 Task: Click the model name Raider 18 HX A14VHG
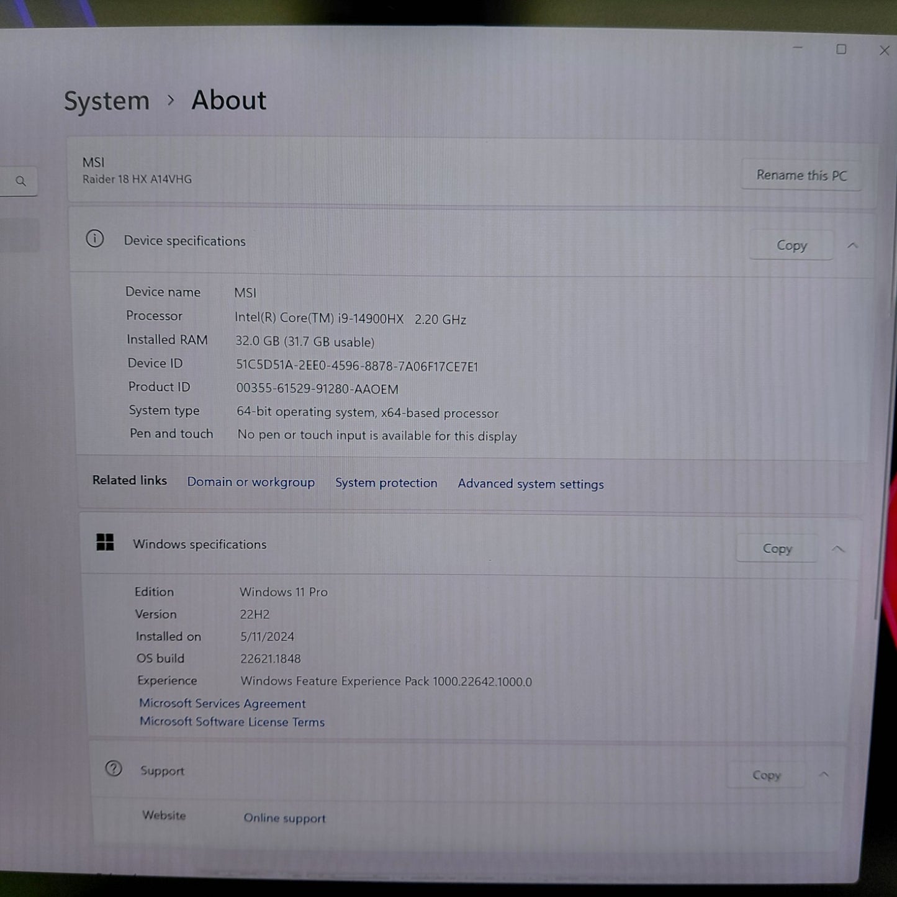137,179
